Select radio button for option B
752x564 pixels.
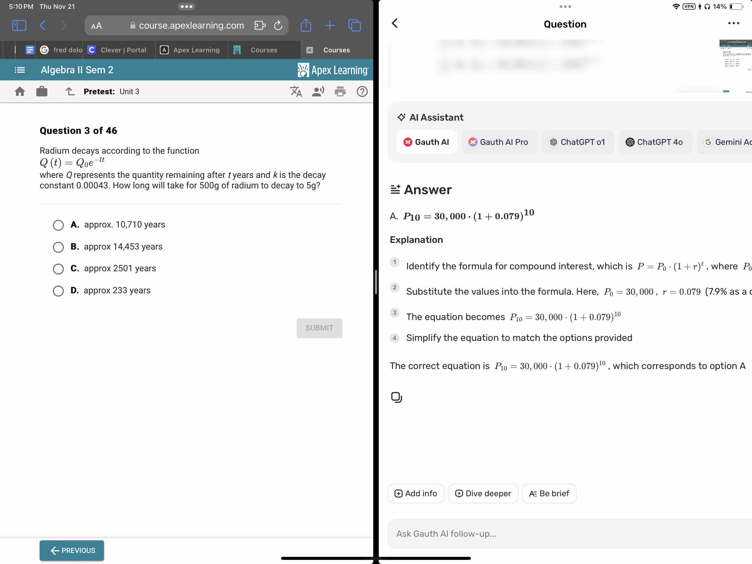[58, 246]
